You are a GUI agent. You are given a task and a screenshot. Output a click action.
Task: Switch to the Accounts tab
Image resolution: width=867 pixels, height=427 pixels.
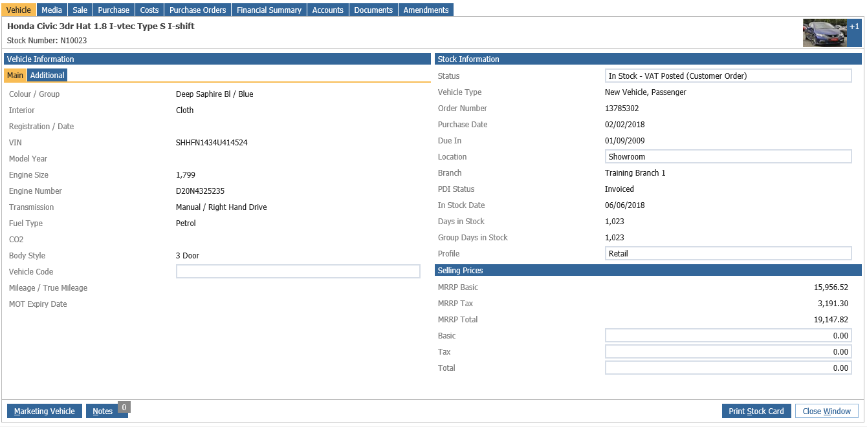point(328,10)
